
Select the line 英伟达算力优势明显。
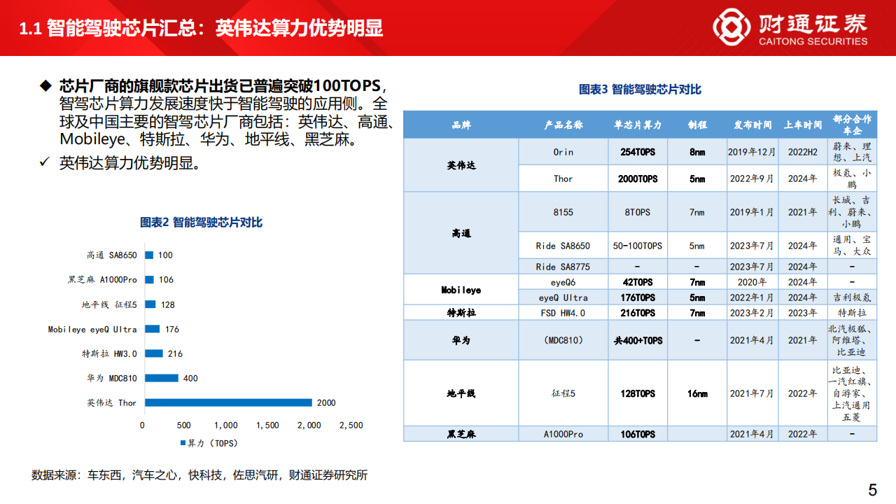[130, 162]
